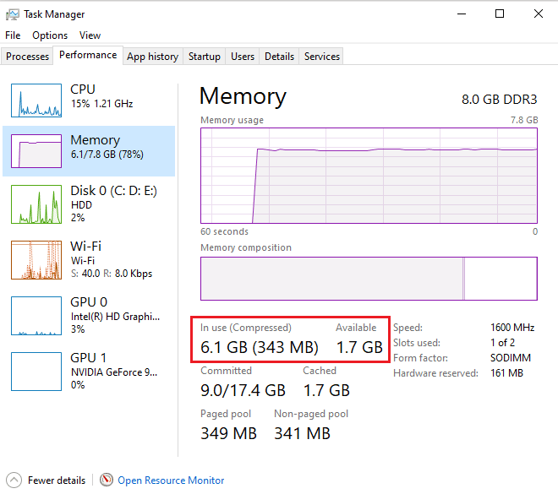Screen dimensions: 558x494
Task: Click the Slots used 1 of 2 value
Action: coord(502,343)
